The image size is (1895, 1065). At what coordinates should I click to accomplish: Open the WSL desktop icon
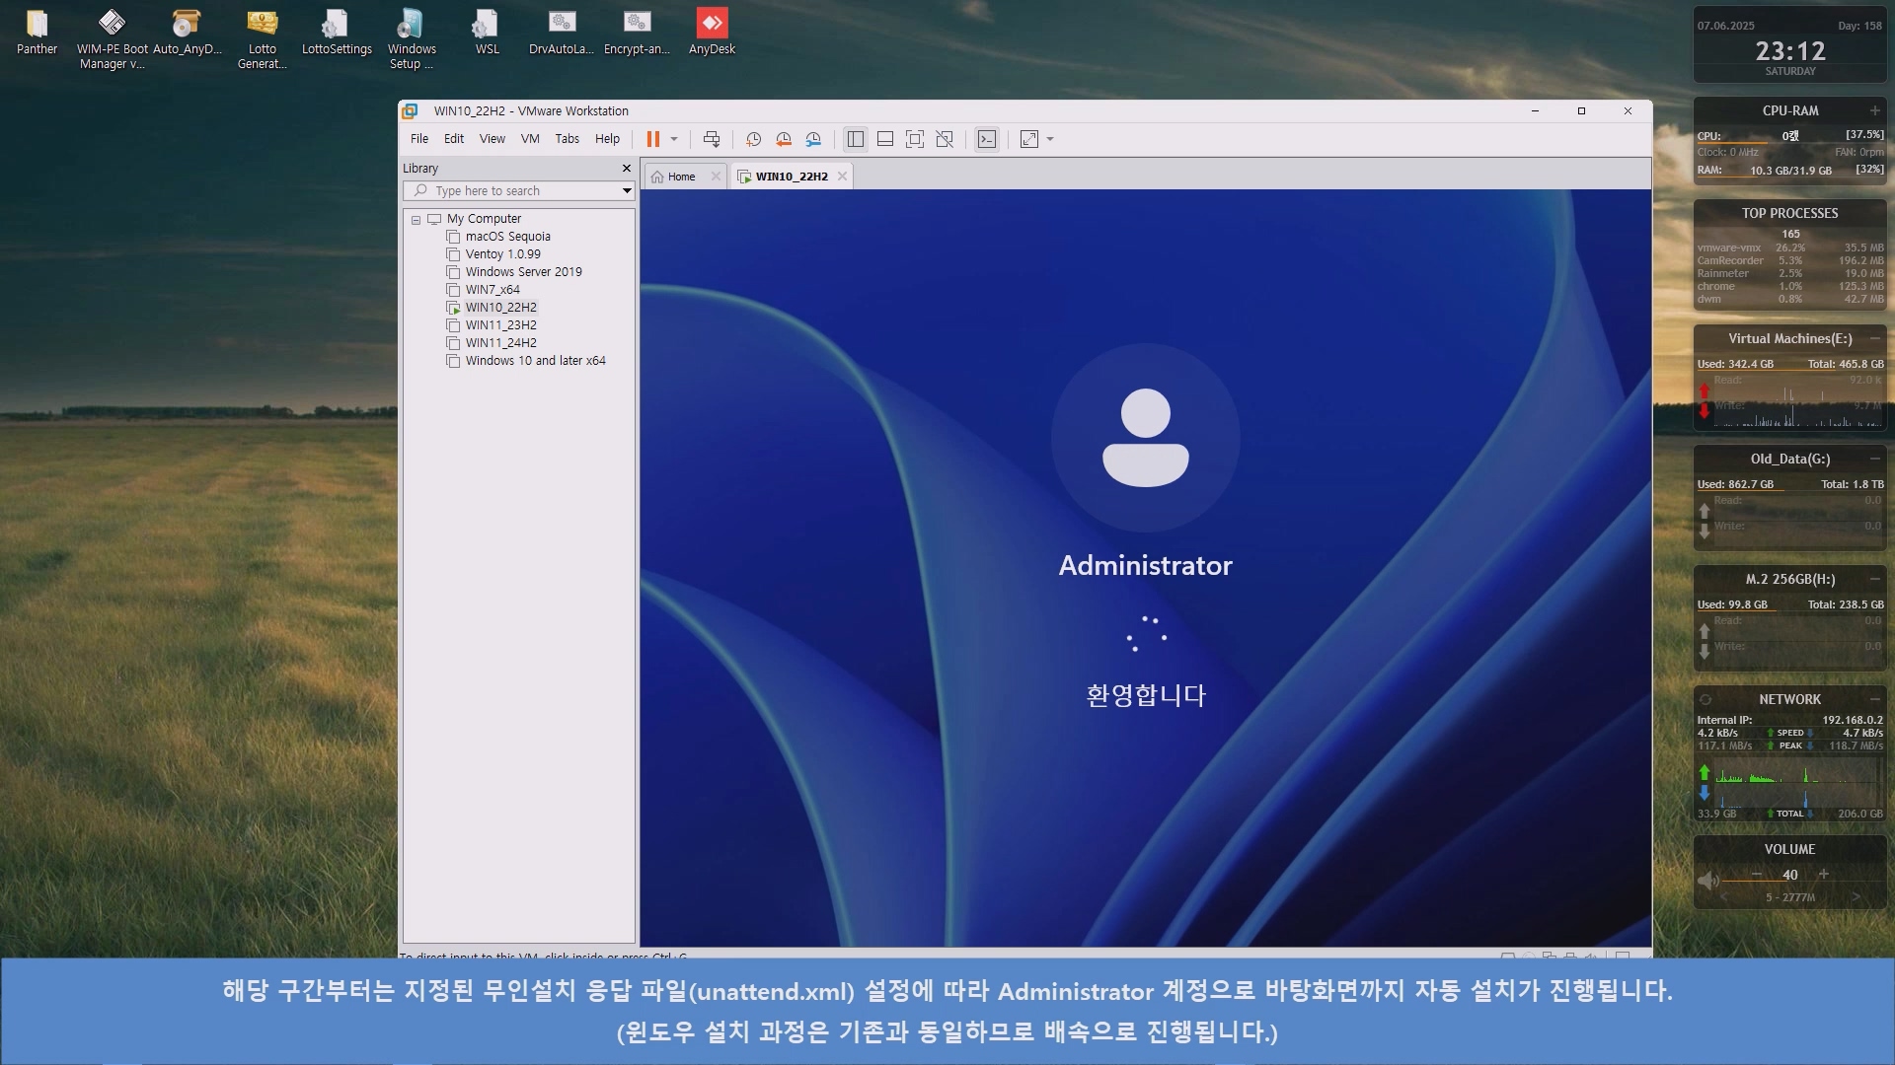(487, 33)
